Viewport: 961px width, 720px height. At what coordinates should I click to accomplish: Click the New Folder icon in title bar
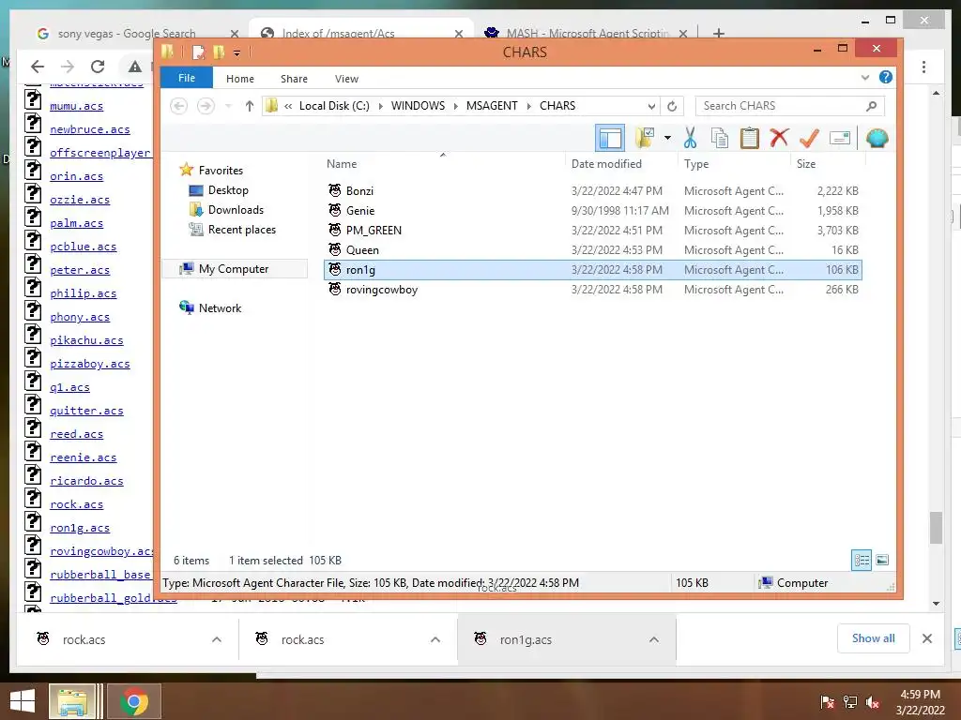pyautogui.click(x=218, y=52)
